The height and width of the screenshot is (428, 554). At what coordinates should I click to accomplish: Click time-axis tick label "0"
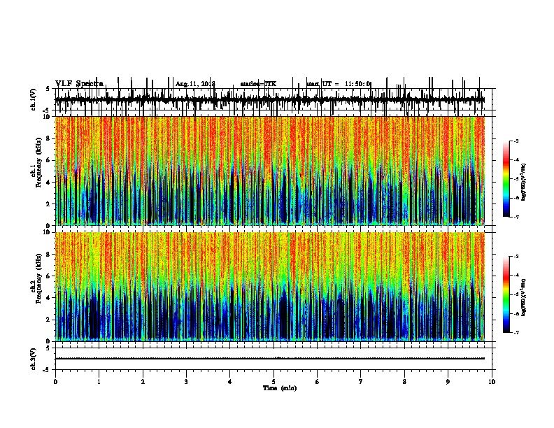(x=55, y=382)
